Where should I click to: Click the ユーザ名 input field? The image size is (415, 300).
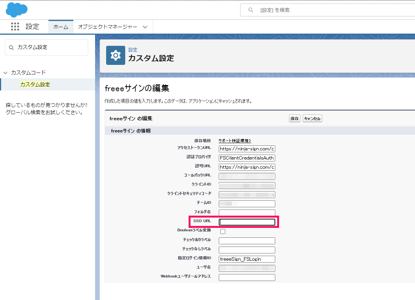pyautogui.click(x=247, y=268)
